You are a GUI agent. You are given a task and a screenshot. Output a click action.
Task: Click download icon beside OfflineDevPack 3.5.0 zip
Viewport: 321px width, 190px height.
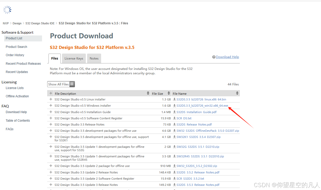(x=175, y=131)
